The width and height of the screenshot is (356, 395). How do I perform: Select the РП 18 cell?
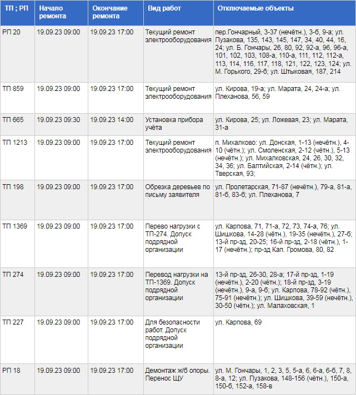(11, 370)
